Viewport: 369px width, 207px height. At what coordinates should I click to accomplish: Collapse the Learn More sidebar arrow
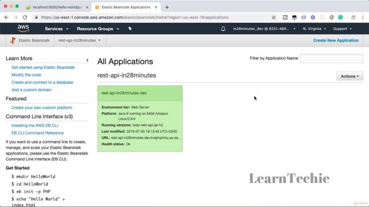(87, 60)
